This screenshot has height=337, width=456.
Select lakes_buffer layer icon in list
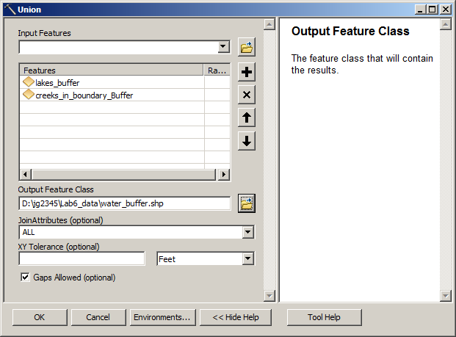point(29,83)
